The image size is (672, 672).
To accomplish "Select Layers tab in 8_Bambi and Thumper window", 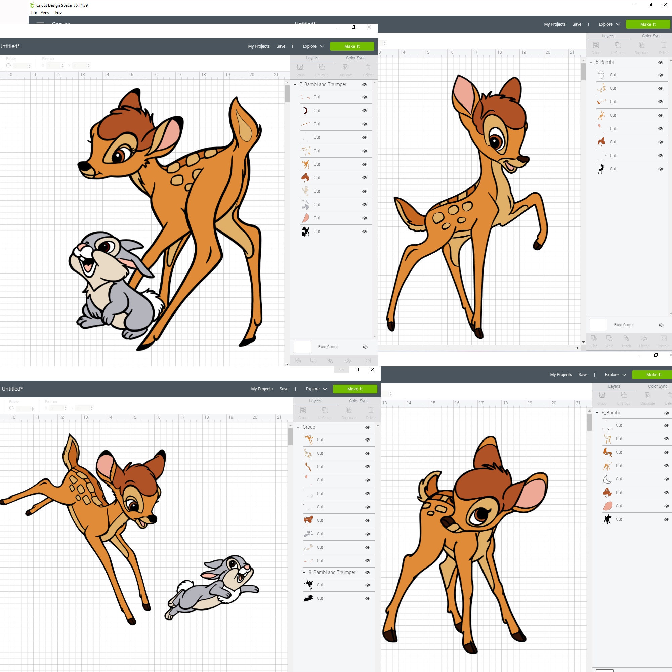I will click(x=315, y=401).
